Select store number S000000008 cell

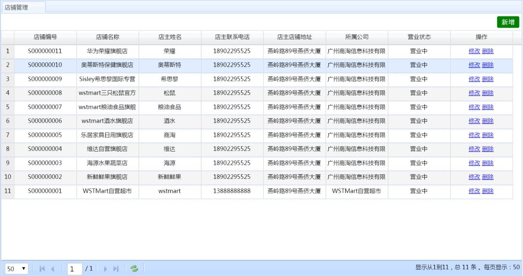click(45, 93)
